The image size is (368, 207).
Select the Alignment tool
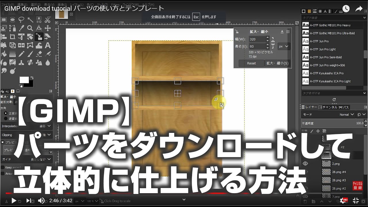coord(4,37)
